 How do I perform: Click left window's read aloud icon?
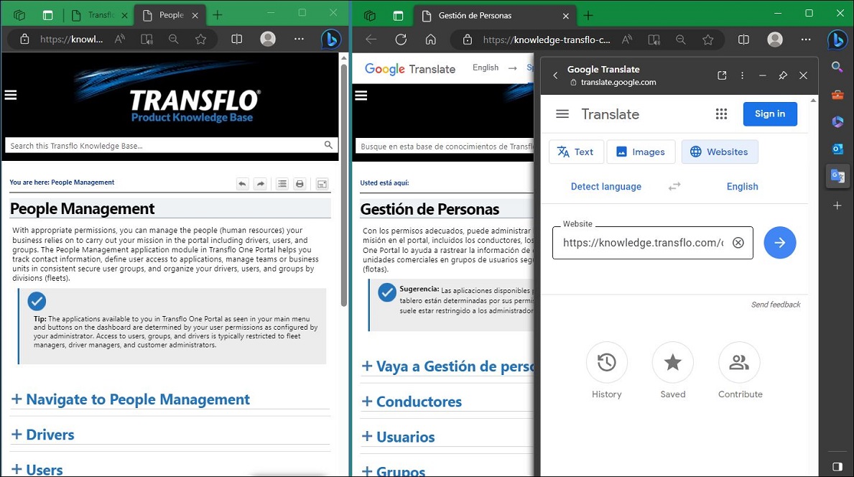[x=120, y=40]
